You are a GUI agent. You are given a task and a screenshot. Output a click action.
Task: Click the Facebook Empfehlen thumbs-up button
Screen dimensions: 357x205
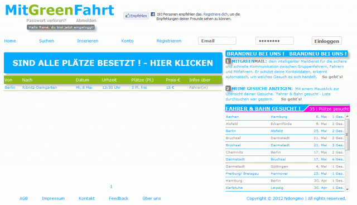(x=136, y=16)
